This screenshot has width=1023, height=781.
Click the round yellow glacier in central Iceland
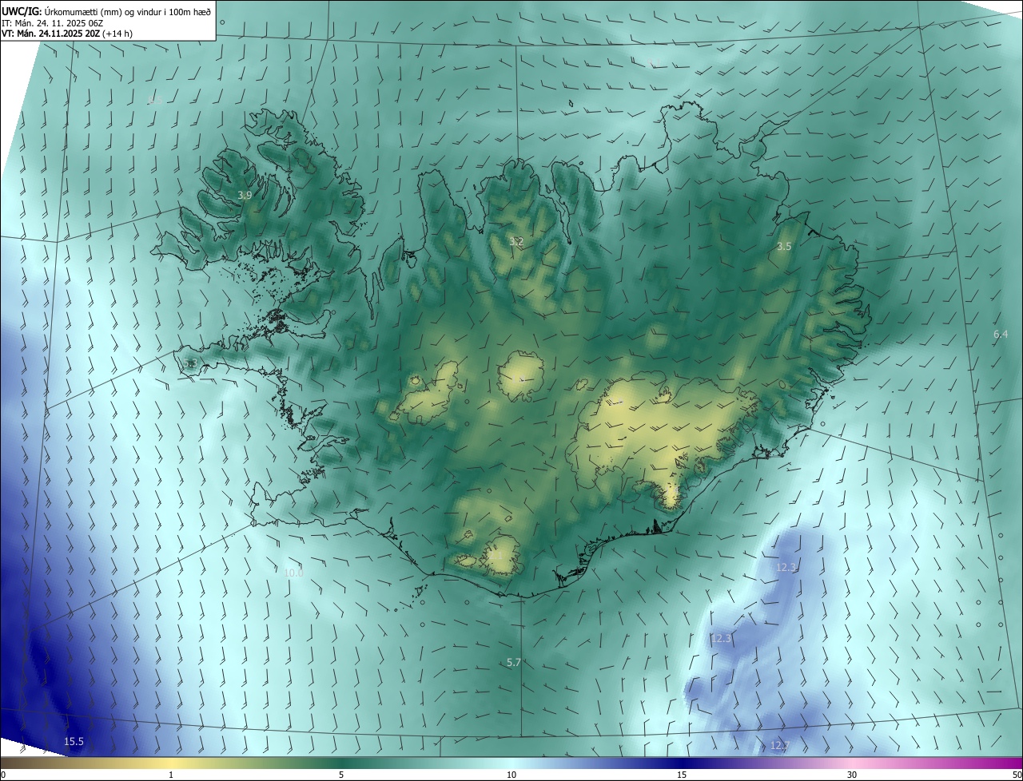[x=521, y=375]
